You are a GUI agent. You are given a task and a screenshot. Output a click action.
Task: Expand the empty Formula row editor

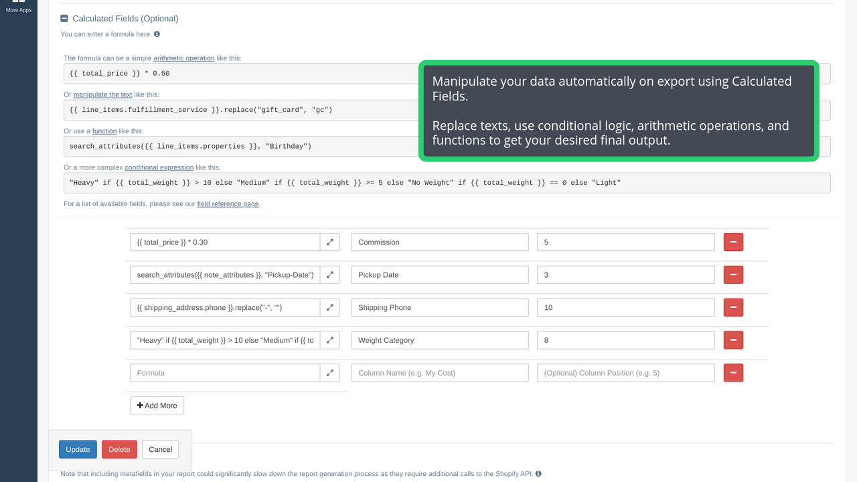(329, 373)
